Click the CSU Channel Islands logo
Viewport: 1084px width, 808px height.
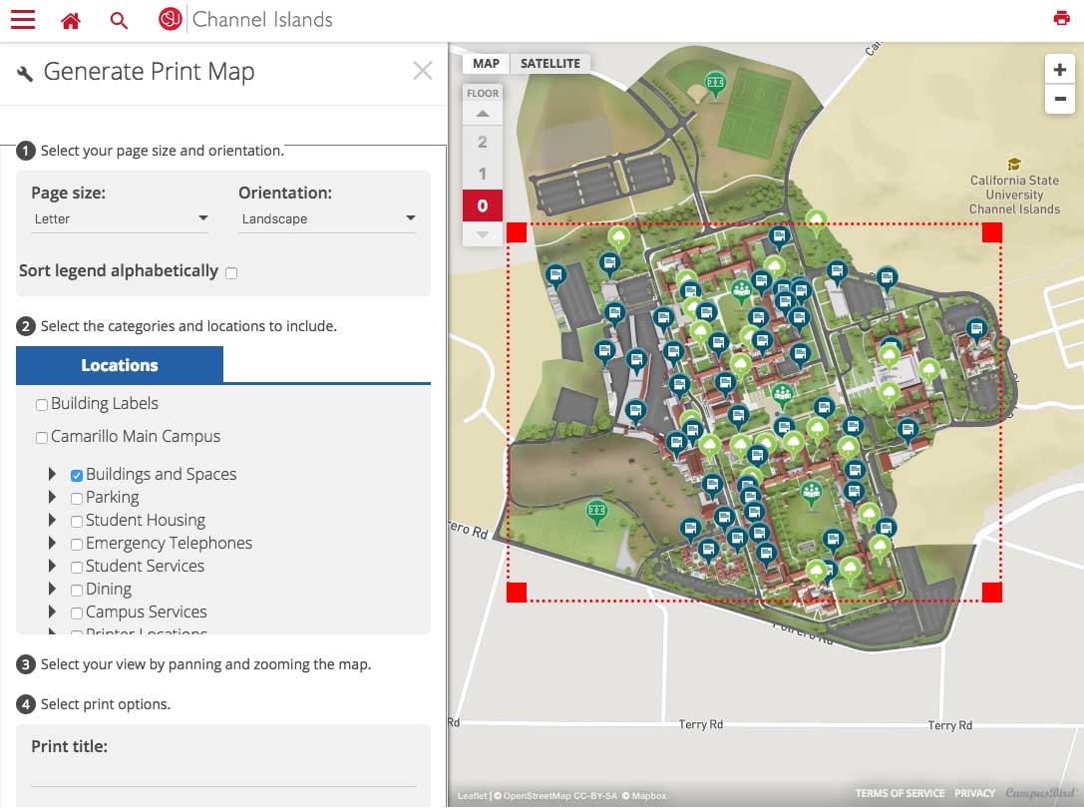170,19
